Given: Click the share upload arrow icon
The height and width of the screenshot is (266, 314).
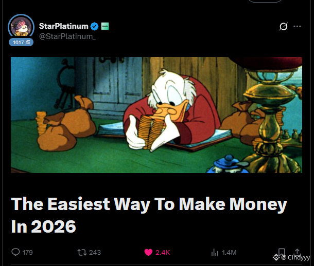Looking at the screenshot, I should pos(297,251).
